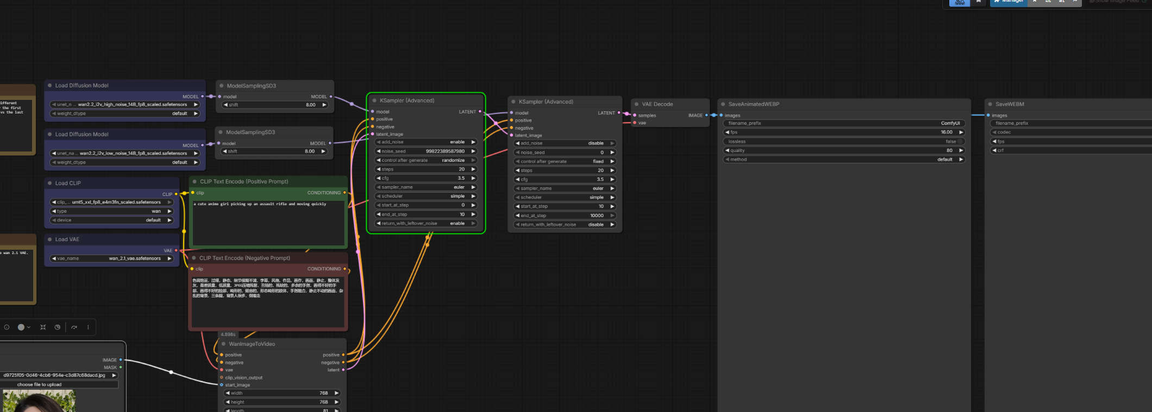This screenshot has width=1152, height=412.
Task: Collapse the SaveAnimatedWEBP node
Action: (723, 104)
